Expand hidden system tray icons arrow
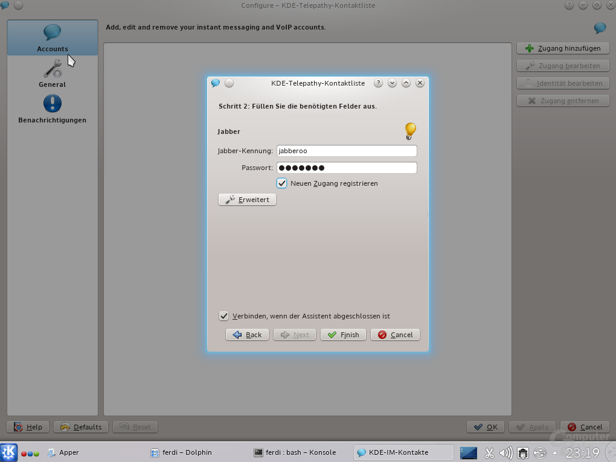 click(555, 453)
